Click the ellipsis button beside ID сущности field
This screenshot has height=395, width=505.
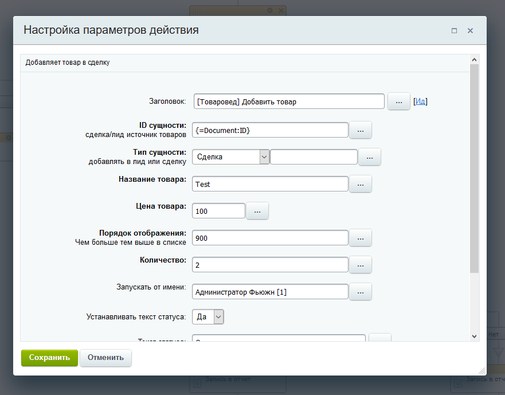[x=361, y=130]
